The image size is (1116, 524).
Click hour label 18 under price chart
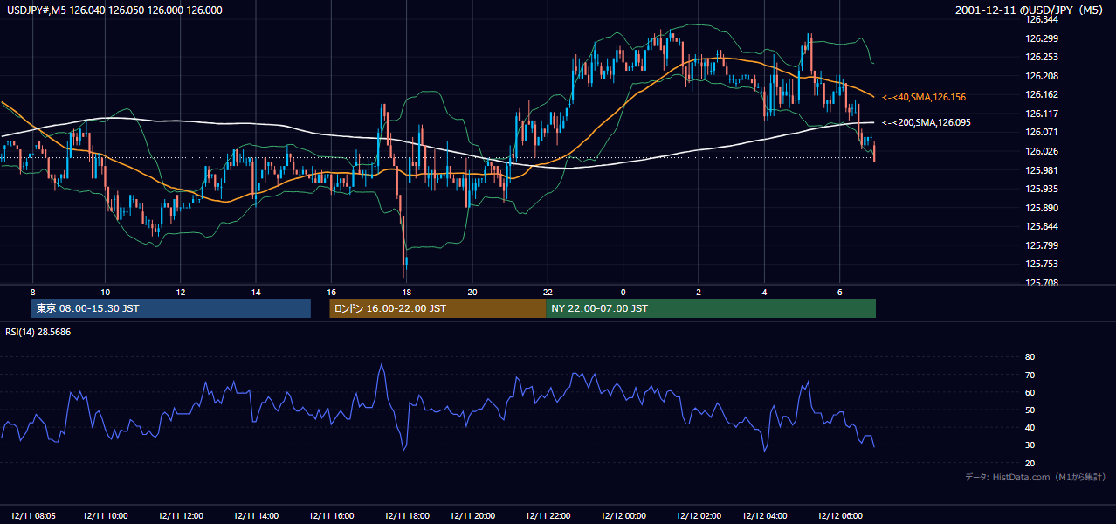[406, 291]
